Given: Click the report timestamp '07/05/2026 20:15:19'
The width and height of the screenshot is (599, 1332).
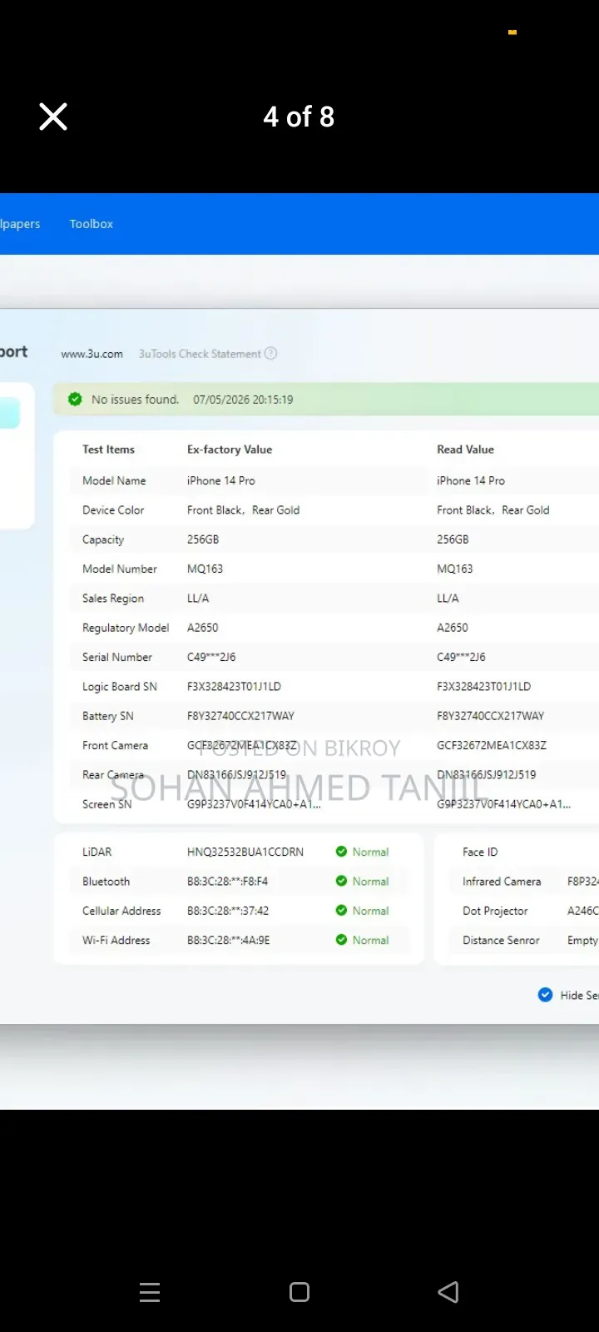Looking at the screenshot, I should 243,400.
